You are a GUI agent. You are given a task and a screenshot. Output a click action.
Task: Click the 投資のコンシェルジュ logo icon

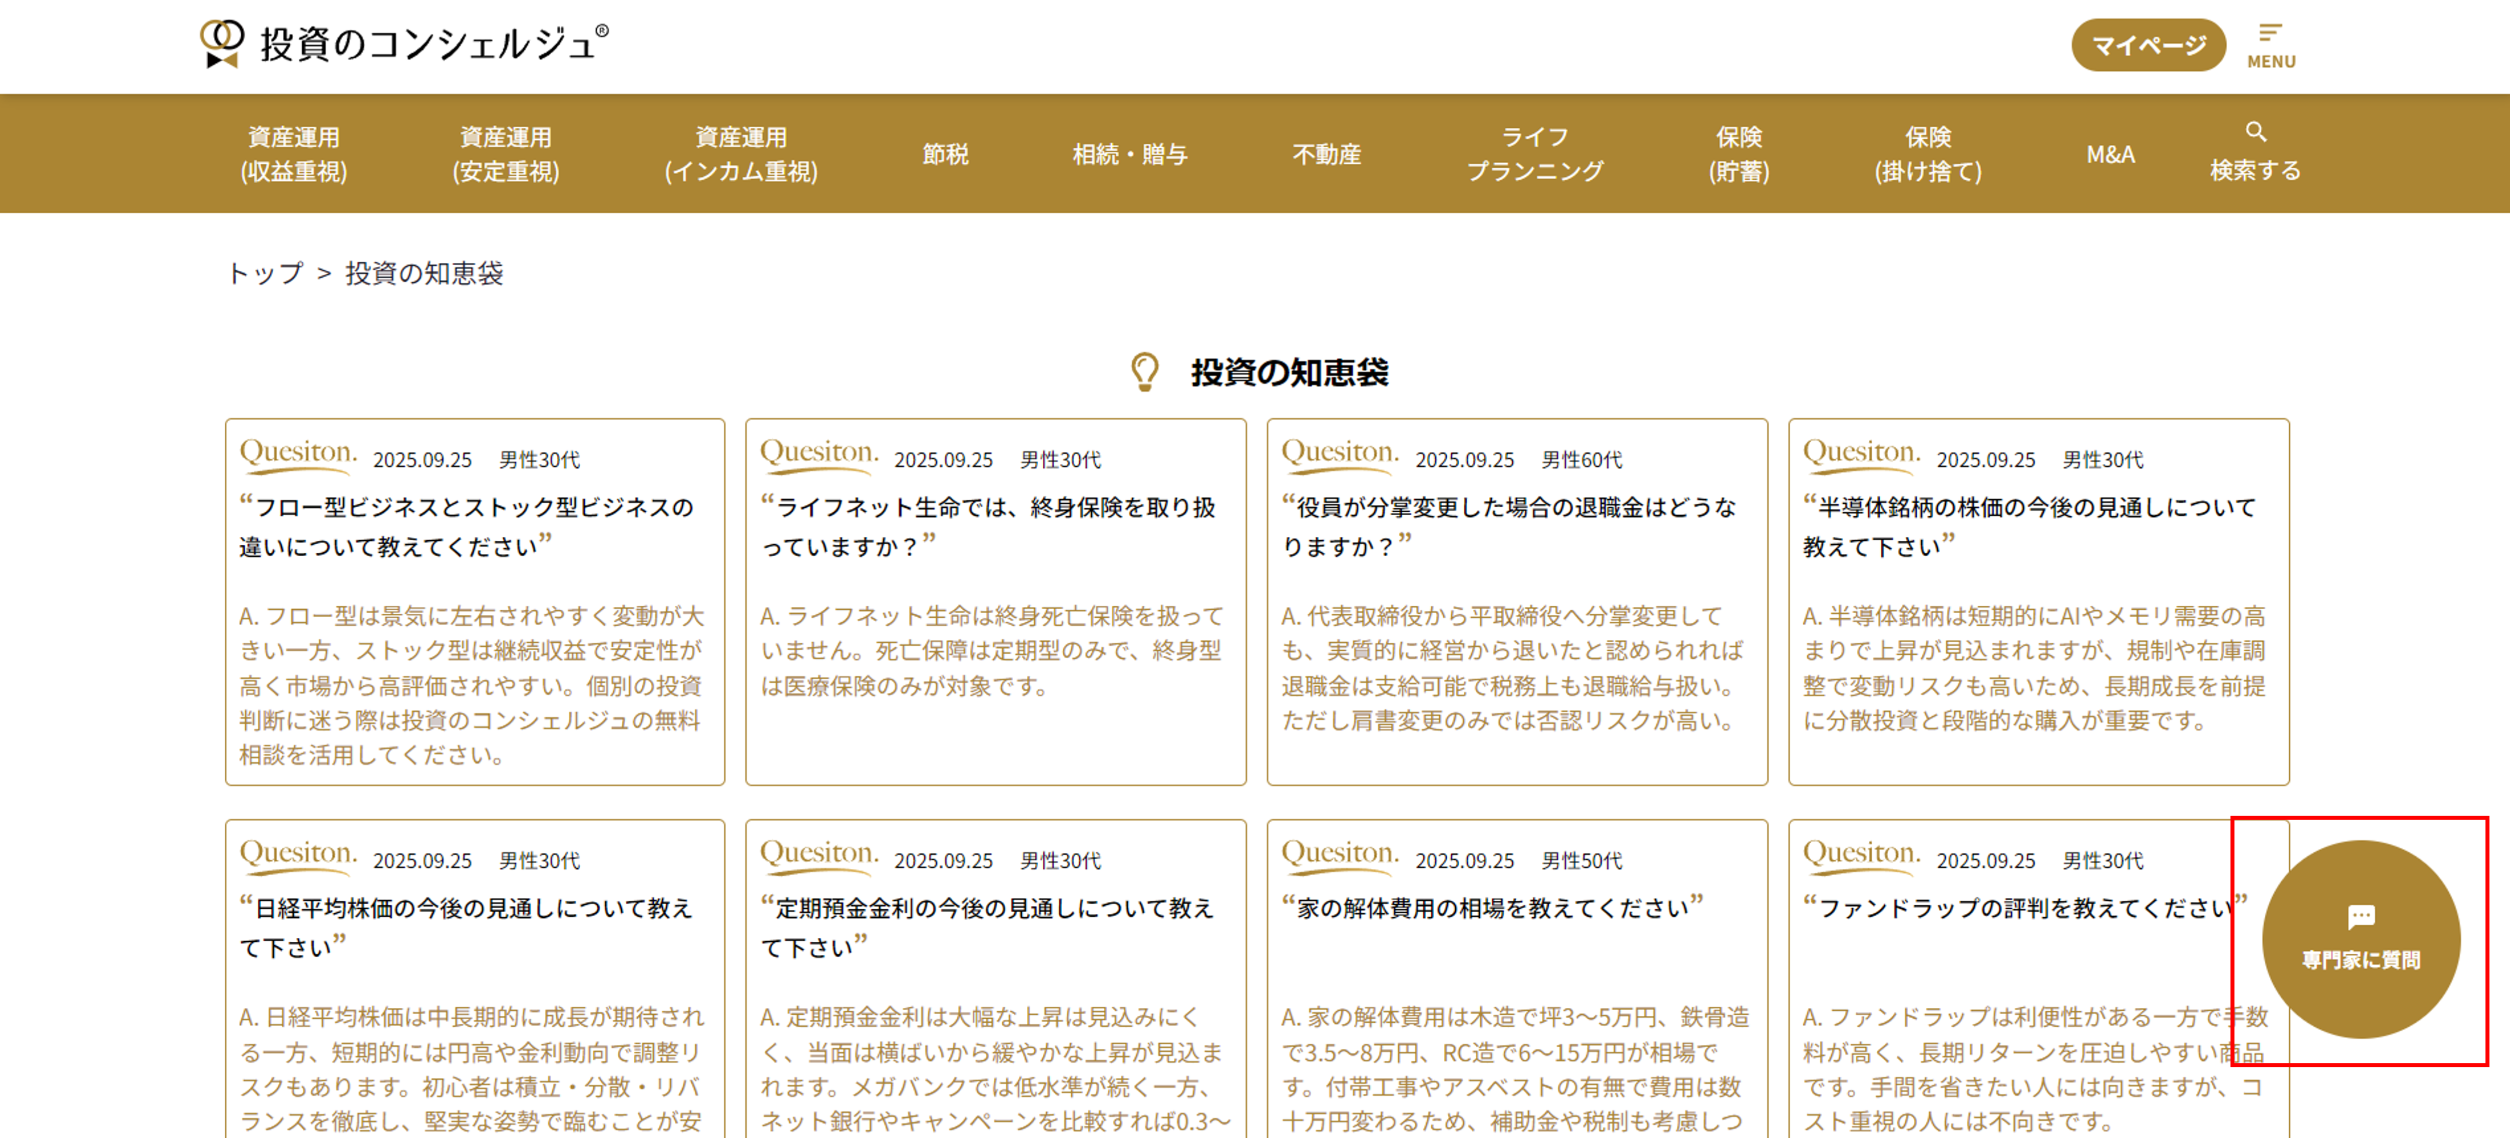click(x=222, y=44)
